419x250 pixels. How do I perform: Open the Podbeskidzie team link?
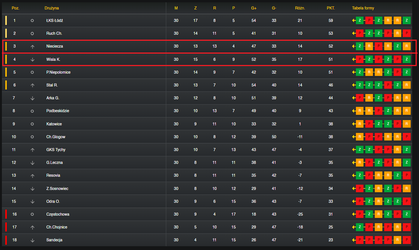click(58, 111)
